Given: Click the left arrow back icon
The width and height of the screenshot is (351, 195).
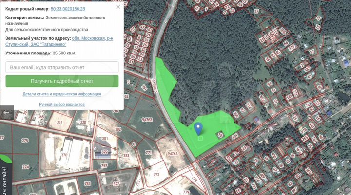Looking at the screenshot, I should (6, 113).
